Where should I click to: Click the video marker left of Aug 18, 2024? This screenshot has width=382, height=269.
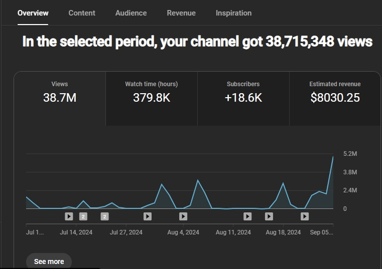point(269,216)
